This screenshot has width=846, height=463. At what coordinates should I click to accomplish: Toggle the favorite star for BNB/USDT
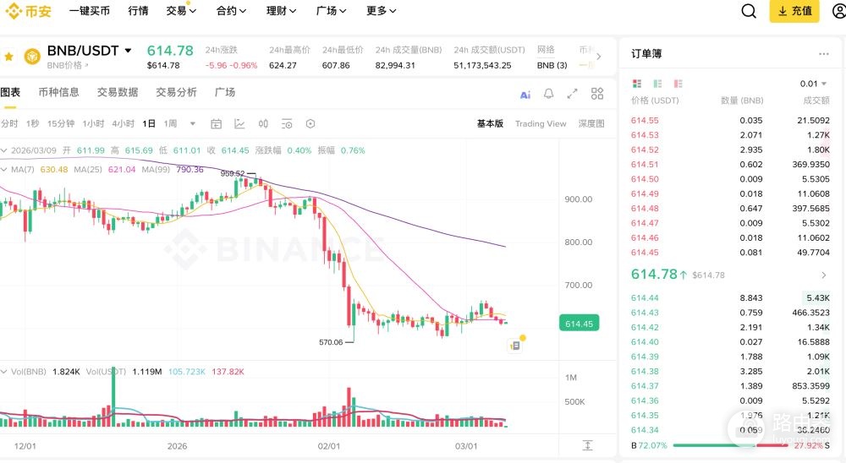[8, 56]
